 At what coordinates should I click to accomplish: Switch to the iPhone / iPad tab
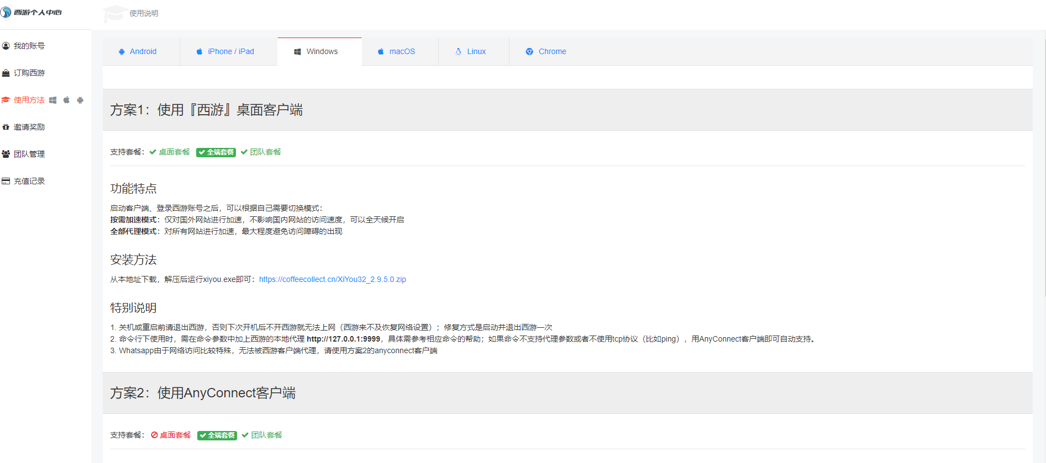coord(229,51)
